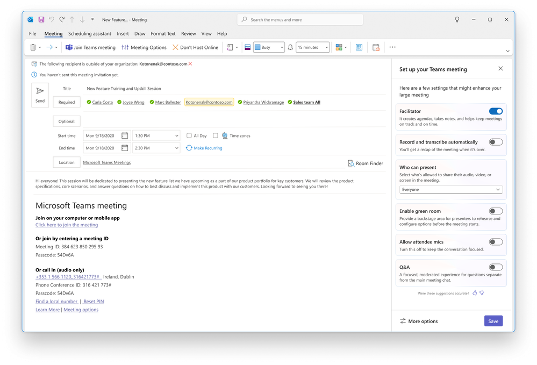Open the 15 minutes reminder dropdown
537x365 pixels.
point(313,47)
